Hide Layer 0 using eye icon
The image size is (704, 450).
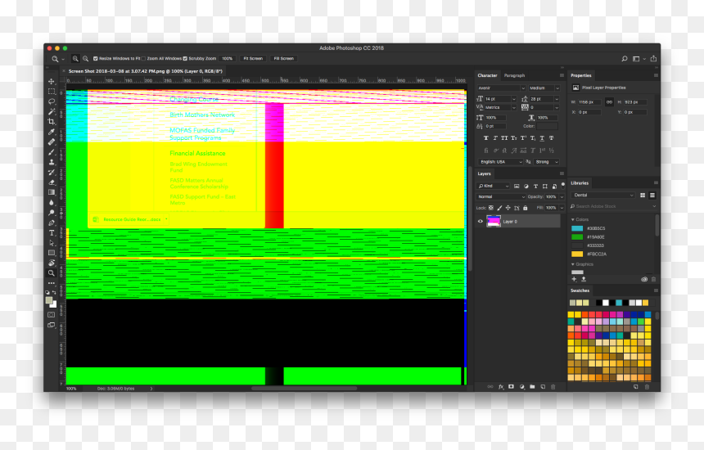481,221
